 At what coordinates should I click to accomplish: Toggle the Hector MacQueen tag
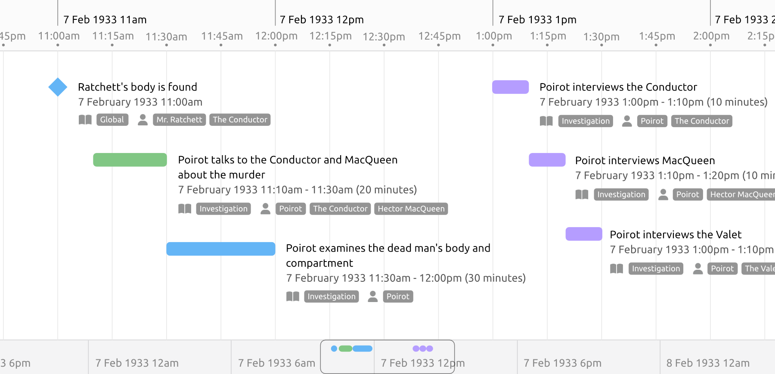pyautogui.click(x=411, y=209)
